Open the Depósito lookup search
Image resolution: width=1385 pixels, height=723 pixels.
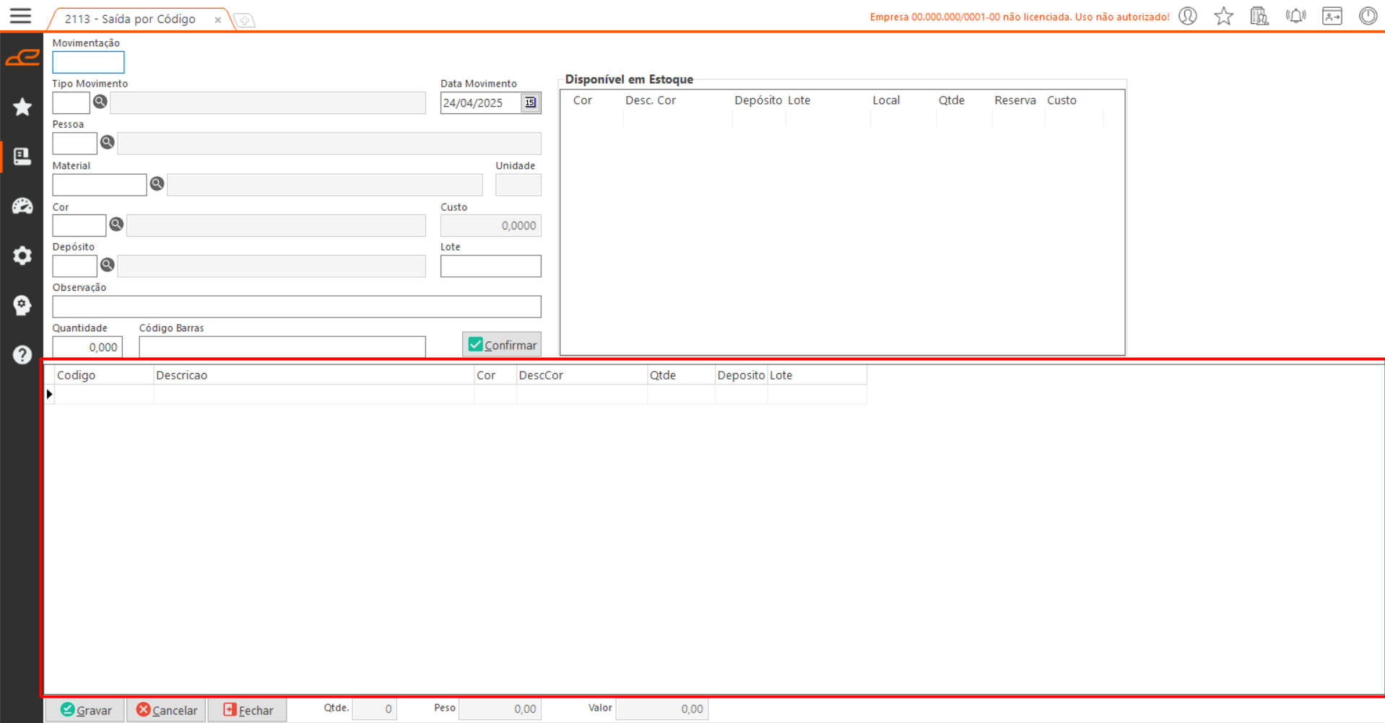pyautogui.click(x=108, y=265)
